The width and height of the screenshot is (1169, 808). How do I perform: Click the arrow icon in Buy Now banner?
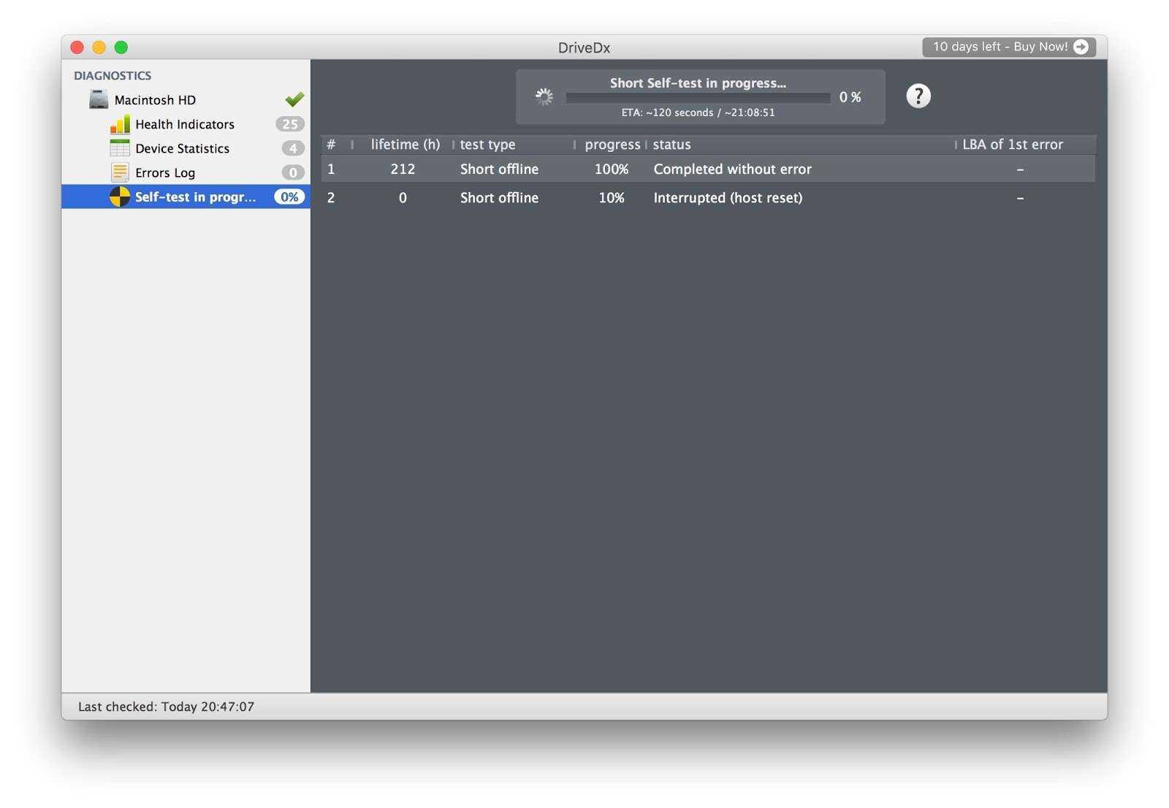1081,47
